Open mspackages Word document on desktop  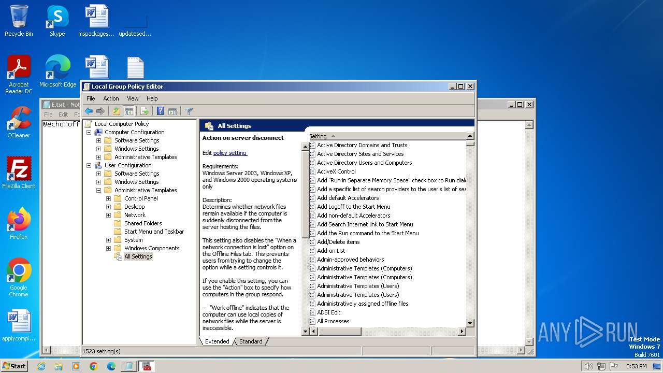click(96, 21)
